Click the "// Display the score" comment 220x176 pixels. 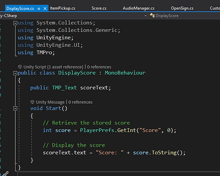[74, 145]
